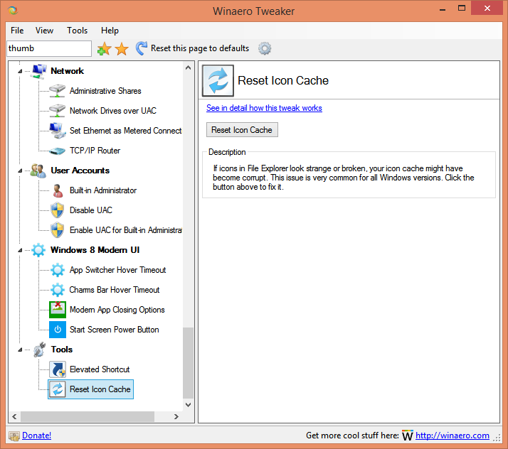Click the Winaero W logo icon

[408, 436]
